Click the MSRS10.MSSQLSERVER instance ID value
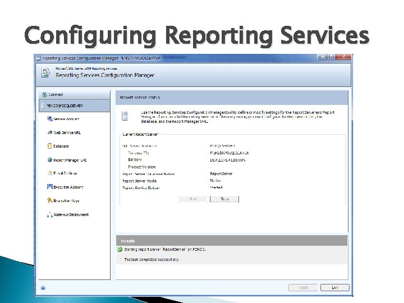The width and height of the screenshot is (404, 303). click(229, 153)
